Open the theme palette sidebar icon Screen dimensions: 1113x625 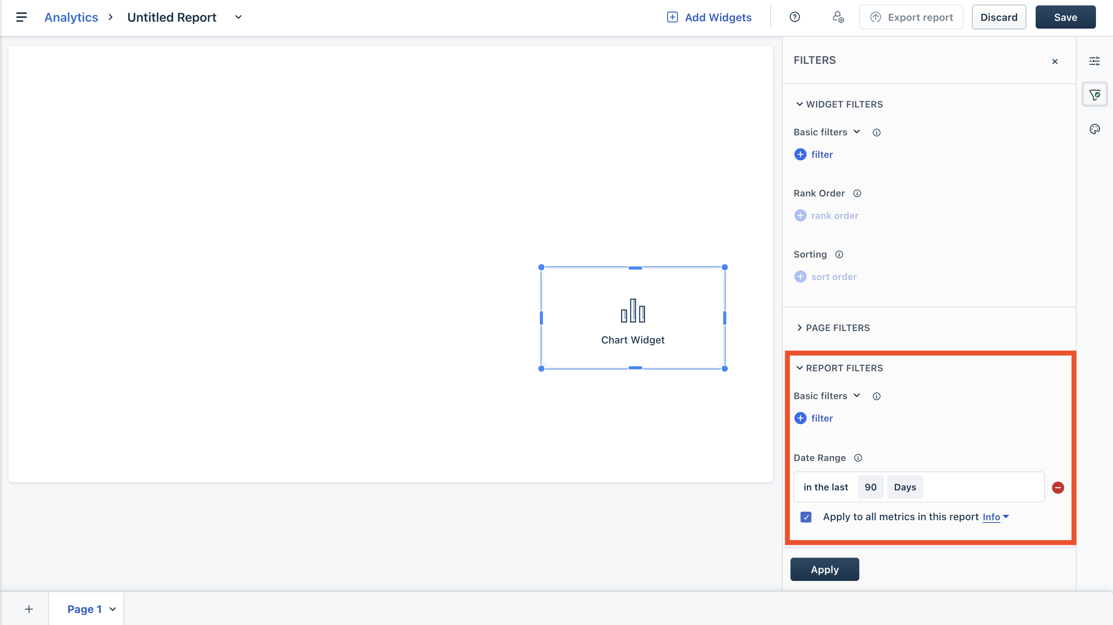[x=1094, y=129]
